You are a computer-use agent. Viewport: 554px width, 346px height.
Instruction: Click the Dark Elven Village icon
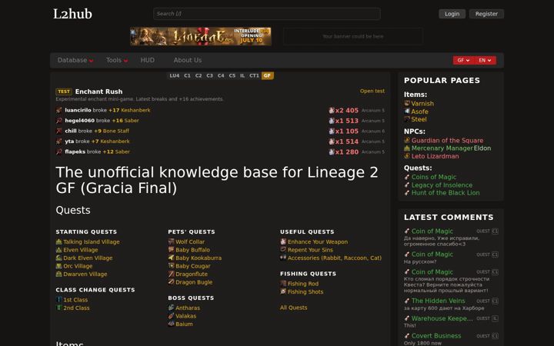click(58, 258)
